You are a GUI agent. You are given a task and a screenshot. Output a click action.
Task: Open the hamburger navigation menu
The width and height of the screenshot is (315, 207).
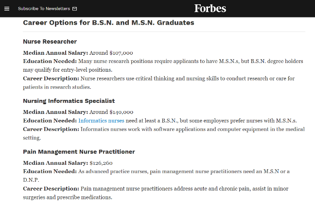click(7, 9)
